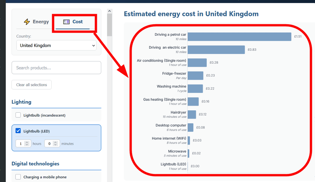This screenshot has width=315, height=182.
Task: Click the minutes spinner arrows
Action: click(x=55, y=143)
